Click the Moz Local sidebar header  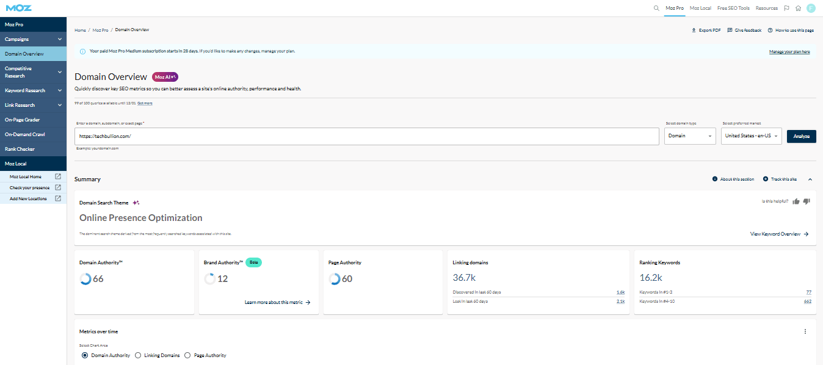click(33, 164)
